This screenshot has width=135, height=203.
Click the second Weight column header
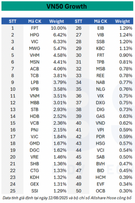(122, 21)
